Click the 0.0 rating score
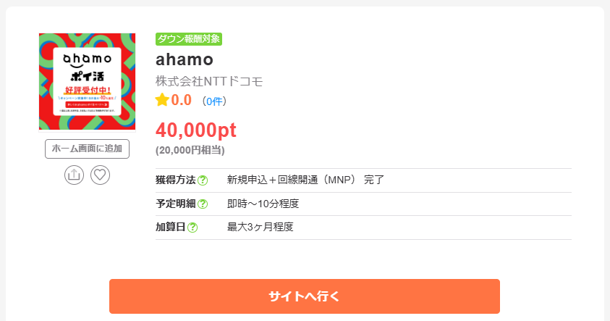 tap(182, 100)
